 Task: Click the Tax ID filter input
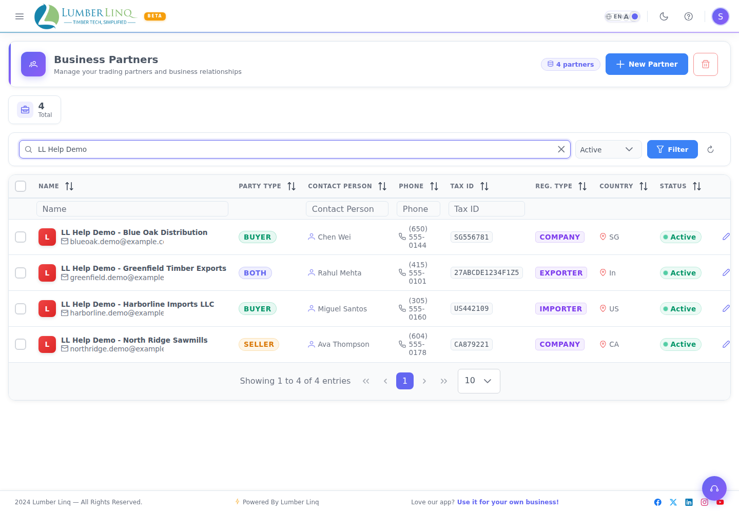point(487,209)
